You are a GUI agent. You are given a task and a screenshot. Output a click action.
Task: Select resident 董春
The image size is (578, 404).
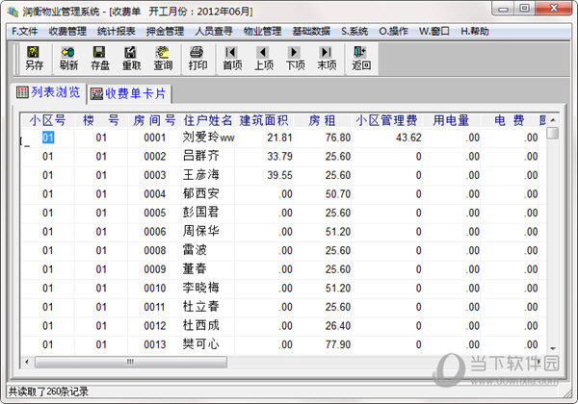[x=195, y=269]
